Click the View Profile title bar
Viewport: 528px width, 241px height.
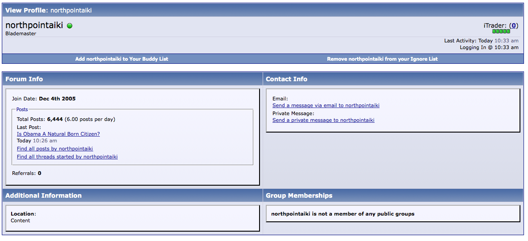click(x=49, y=10)
